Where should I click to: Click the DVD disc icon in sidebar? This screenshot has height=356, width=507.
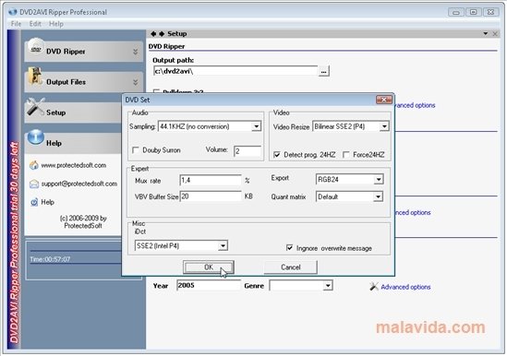click(36, 47)
